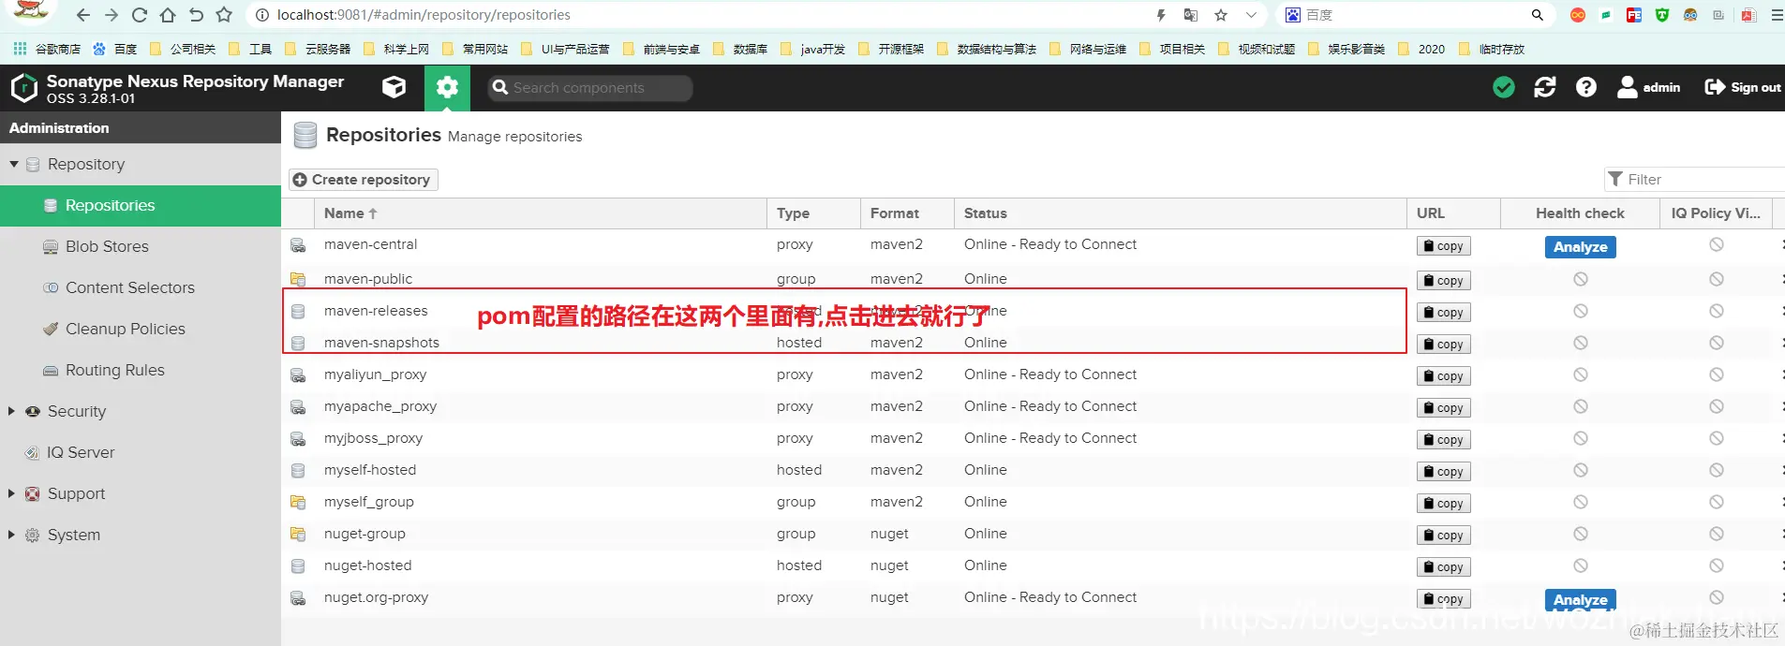Screen dimensions: 1785x646
Task: Open the Browse cube icon in Nexus header
Action: pos(394,87)
